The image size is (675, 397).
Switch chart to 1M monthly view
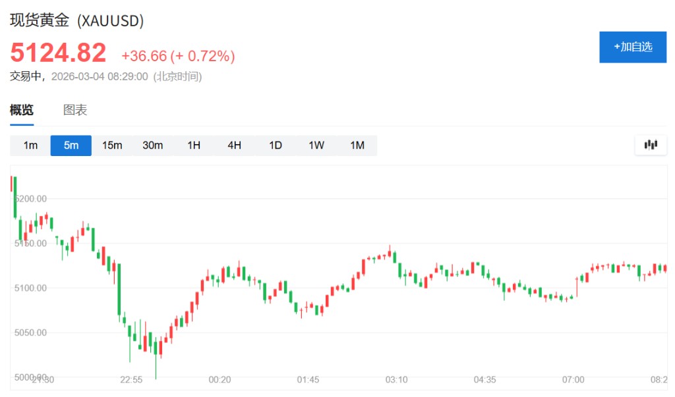click(357, 146)
